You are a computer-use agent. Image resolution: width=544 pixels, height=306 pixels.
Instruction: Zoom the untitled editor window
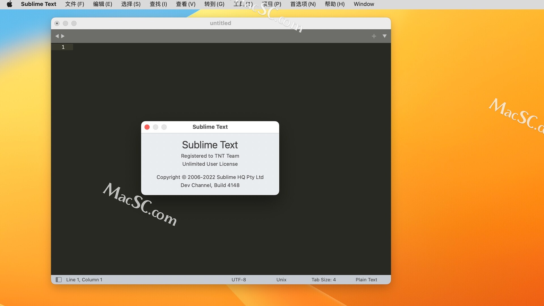(x=74, y=23)
